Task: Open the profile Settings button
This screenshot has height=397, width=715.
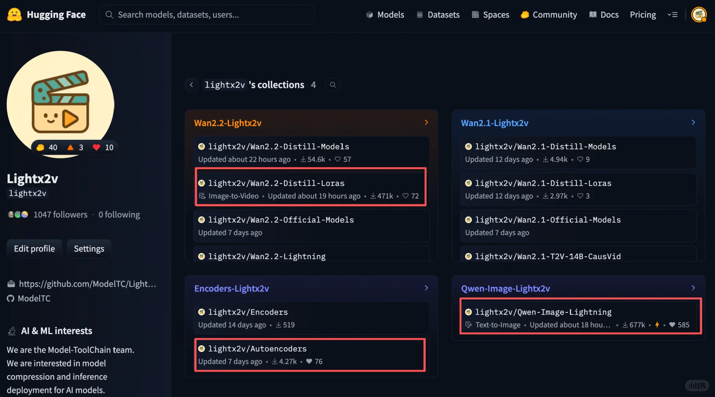Action: click(89, 248)
